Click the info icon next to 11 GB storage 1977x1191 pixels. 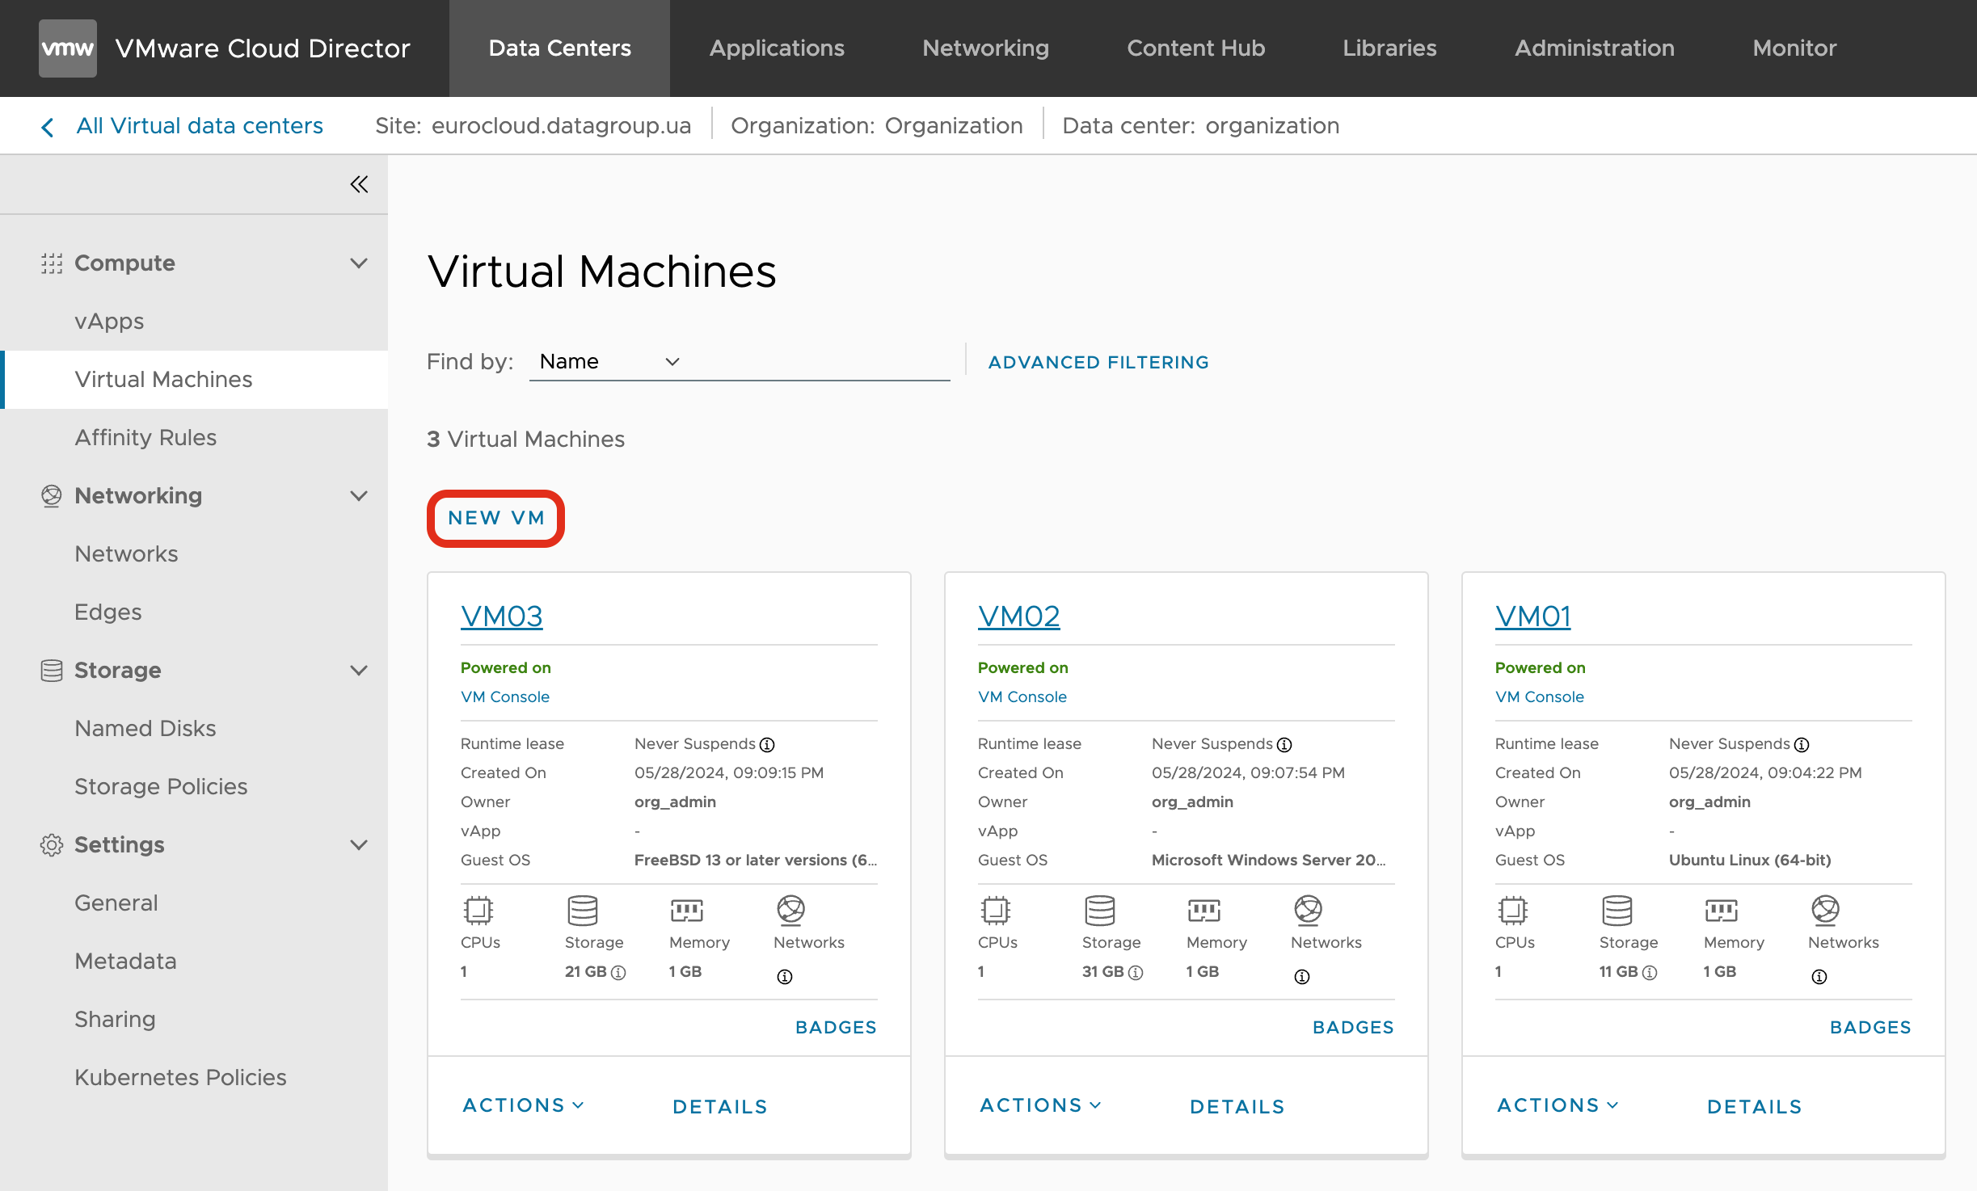point(1650,973)
